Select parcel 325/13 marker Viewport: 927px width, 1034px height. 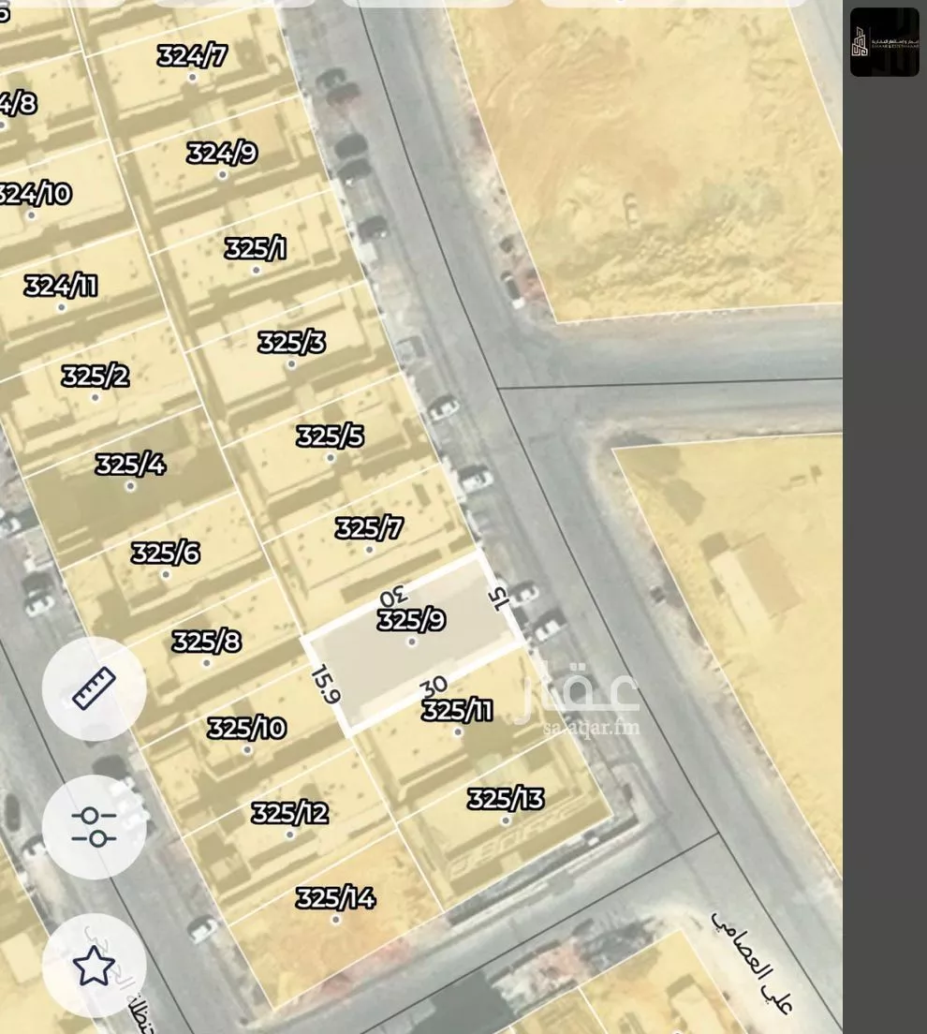[506, 820]
